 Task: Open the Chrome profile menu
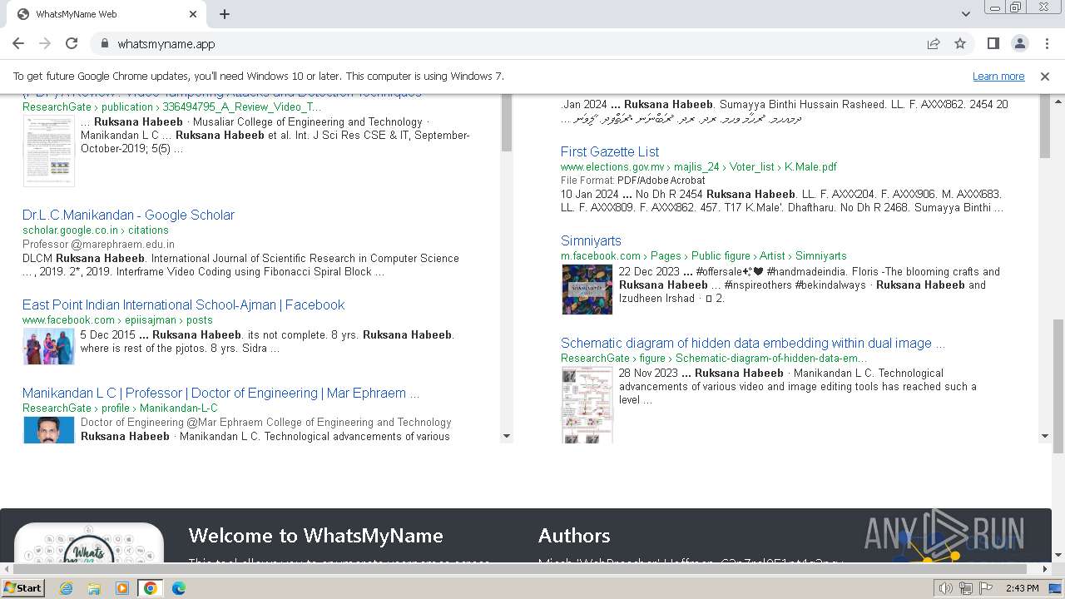[1020, 43]
